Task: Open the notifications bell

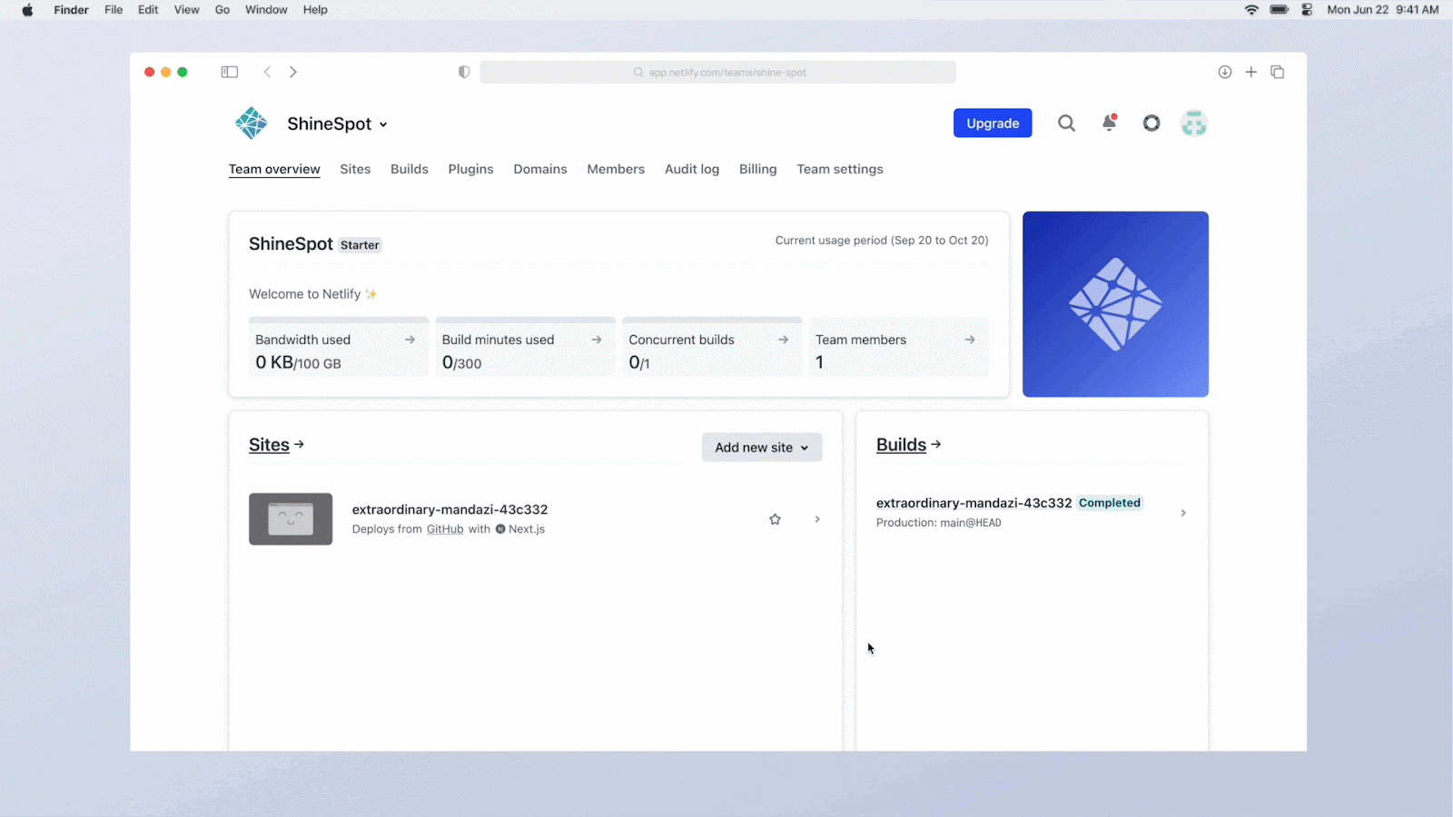Action: pos(1109,123)
